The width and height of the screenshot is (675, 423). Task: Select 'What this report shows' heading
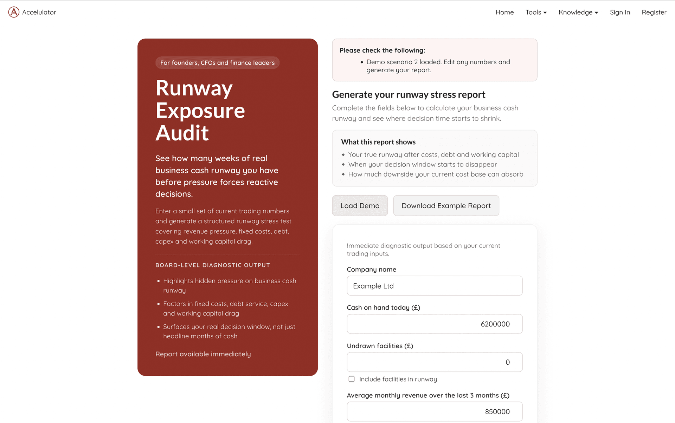pos(378,142)
